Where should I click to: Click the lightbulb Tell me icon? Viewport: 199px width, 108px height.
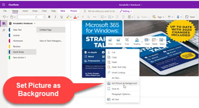(x=85, y=11)
